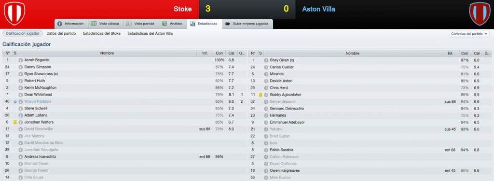
Task: Select Calificación jugador view button
Action: 22,33
